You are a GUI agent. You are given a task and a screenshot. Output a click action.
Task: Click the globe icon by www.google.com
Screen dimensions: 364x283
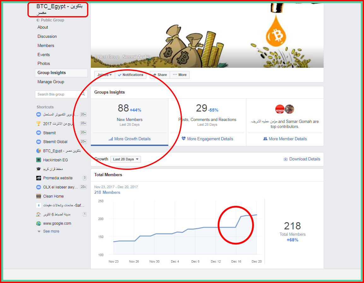point(38,223)
